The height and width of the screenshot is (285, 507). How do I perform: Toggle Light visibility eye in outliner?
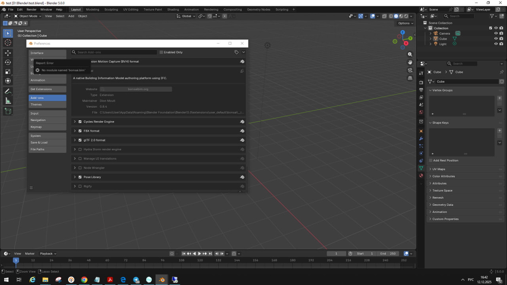[496, 44]
